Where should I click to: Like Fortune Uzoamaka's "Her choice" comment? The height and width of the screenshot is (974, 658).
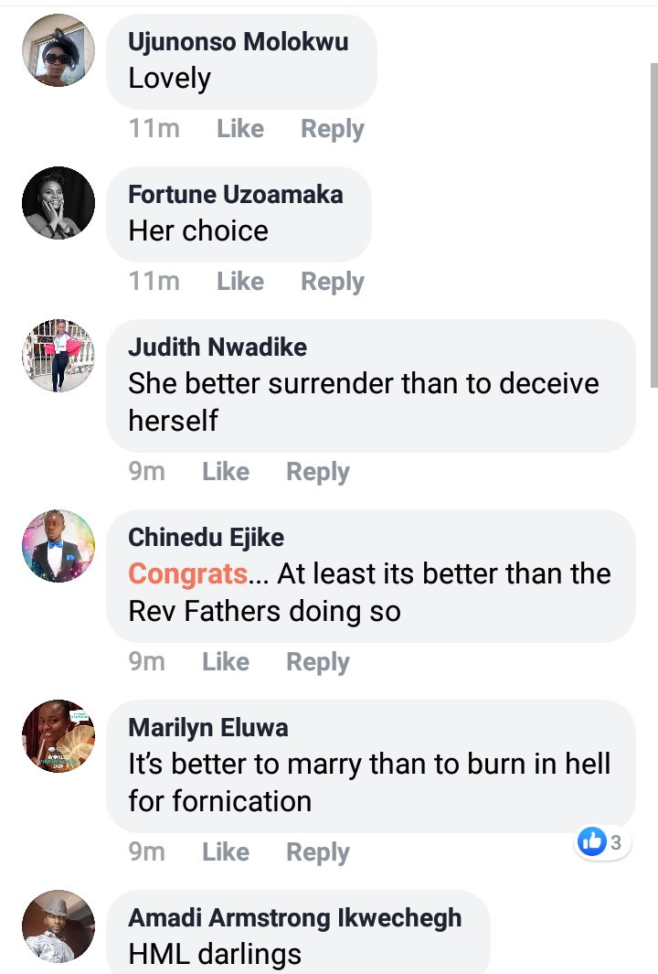pyautogui.click(x=240, y=282)
